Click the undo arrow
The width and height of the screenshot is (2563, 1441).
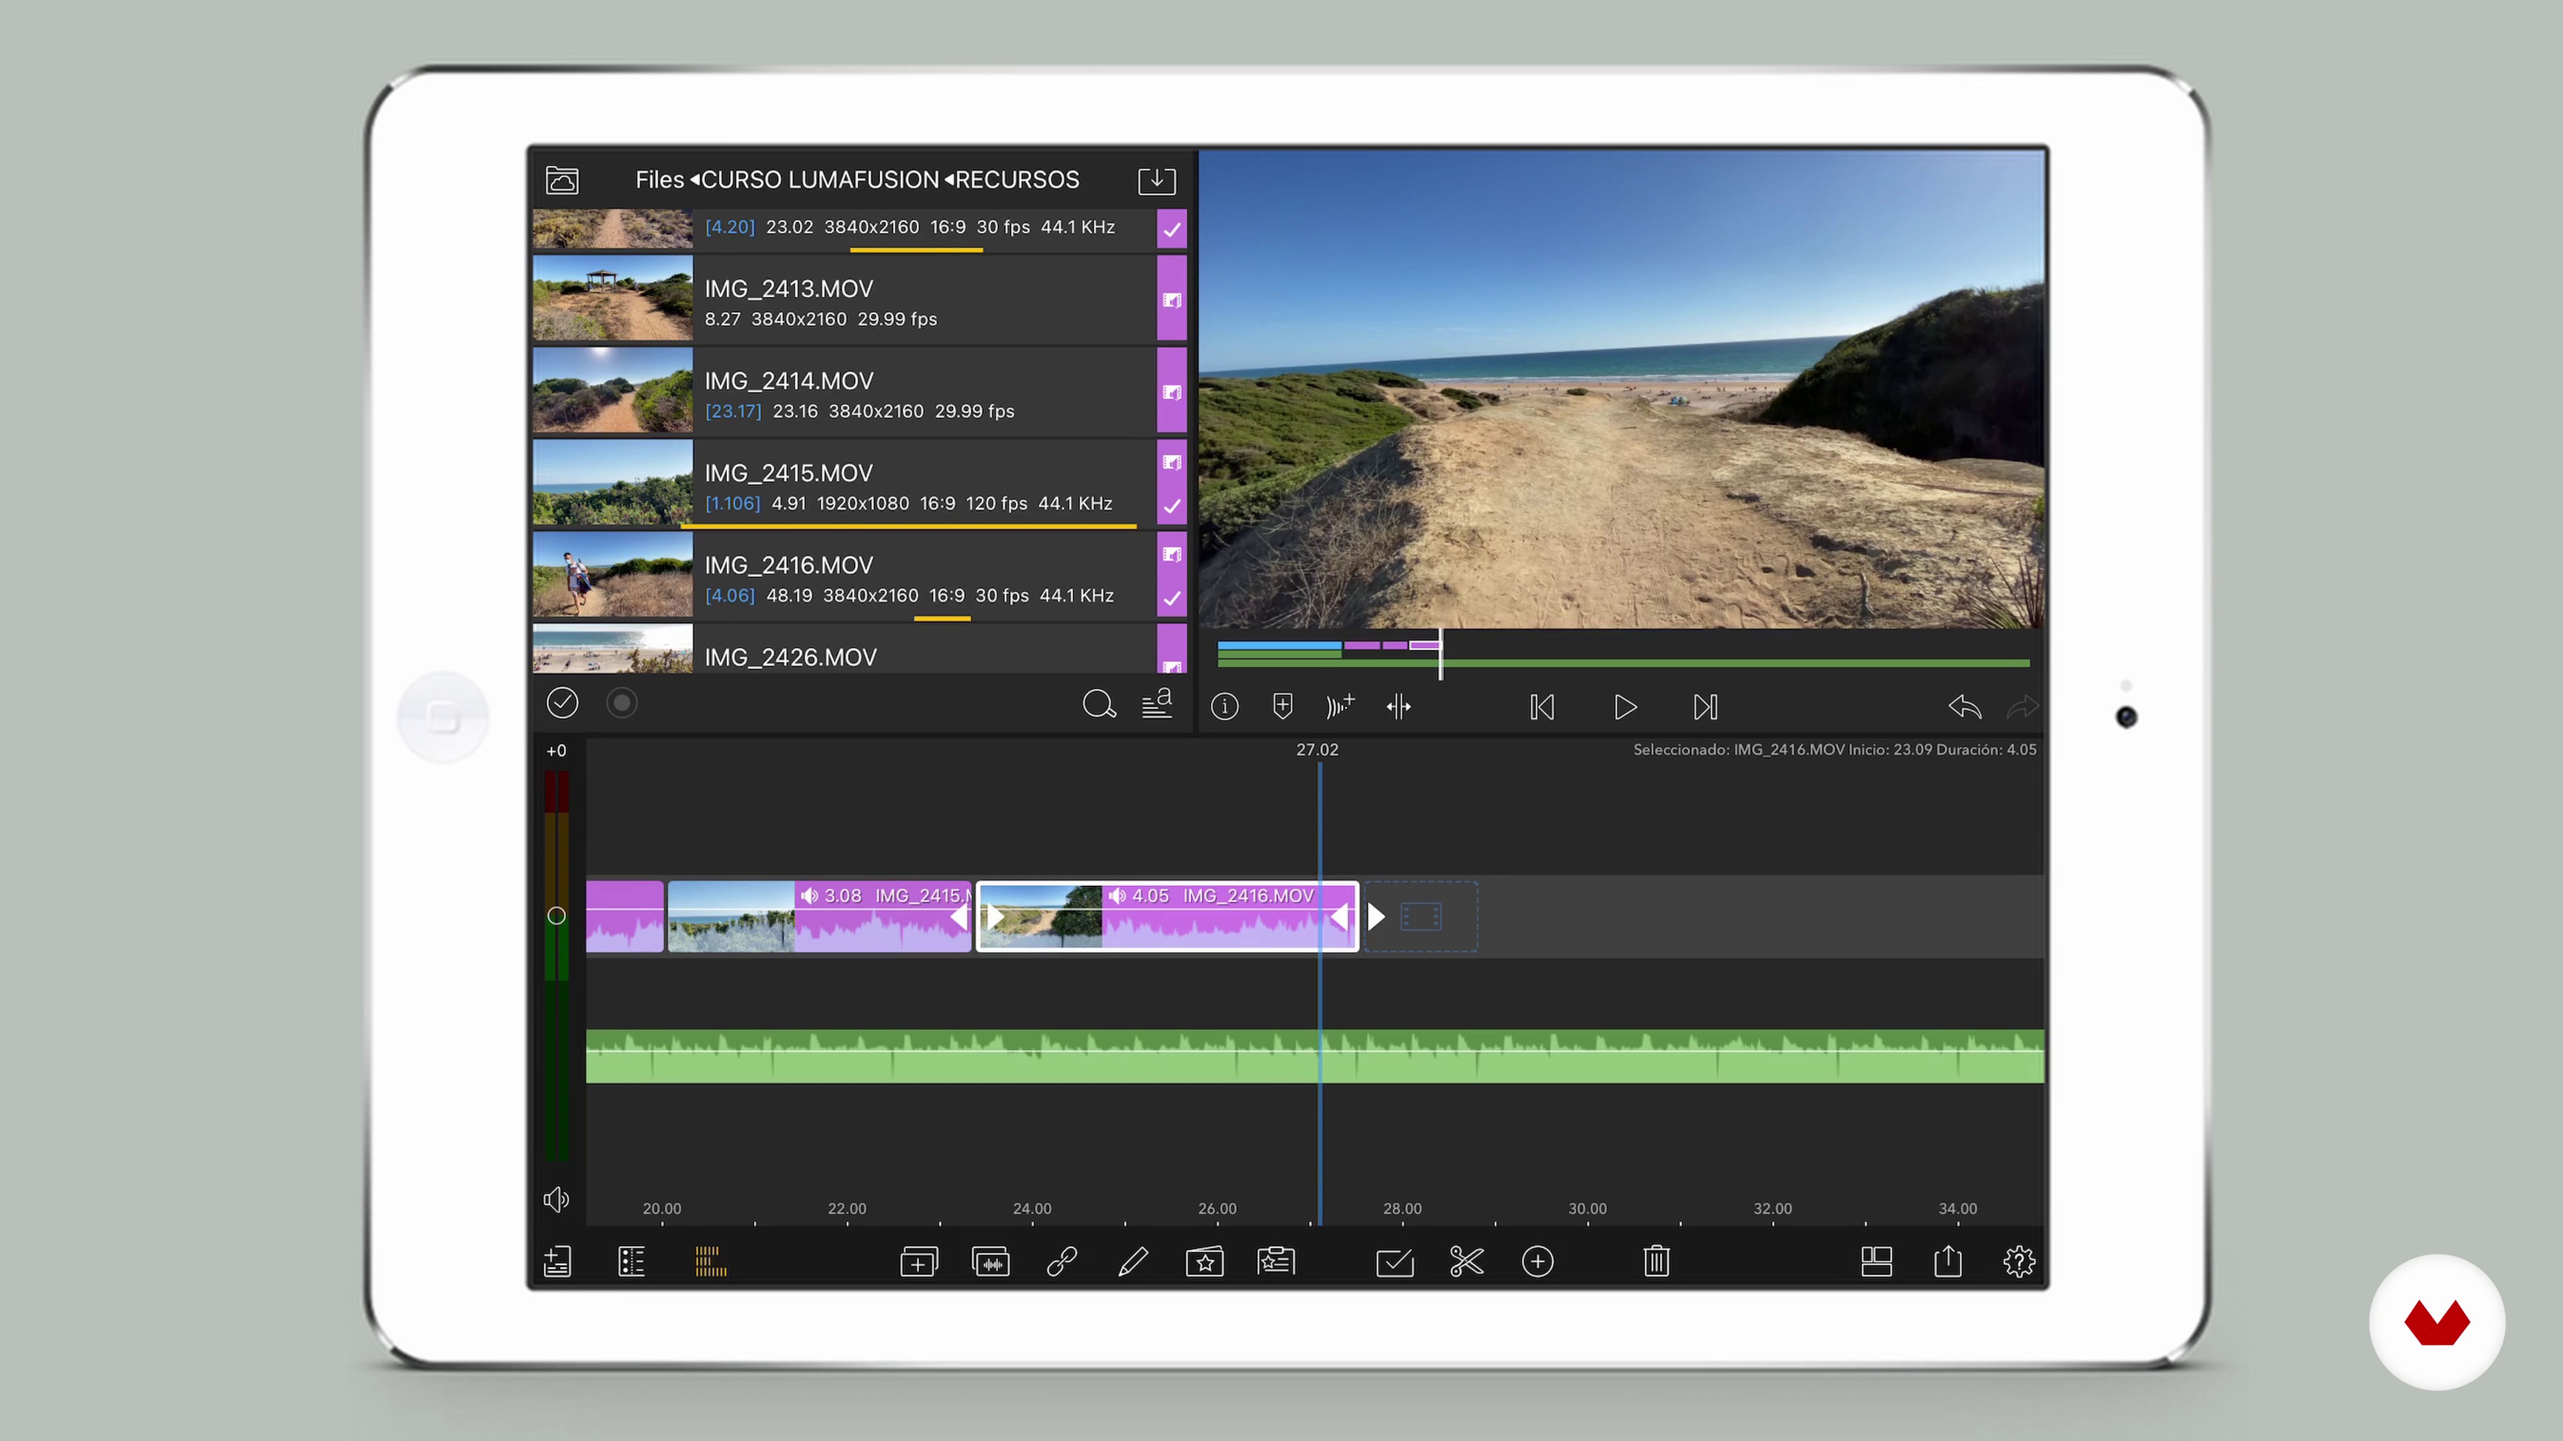(x=1964, y=706)
